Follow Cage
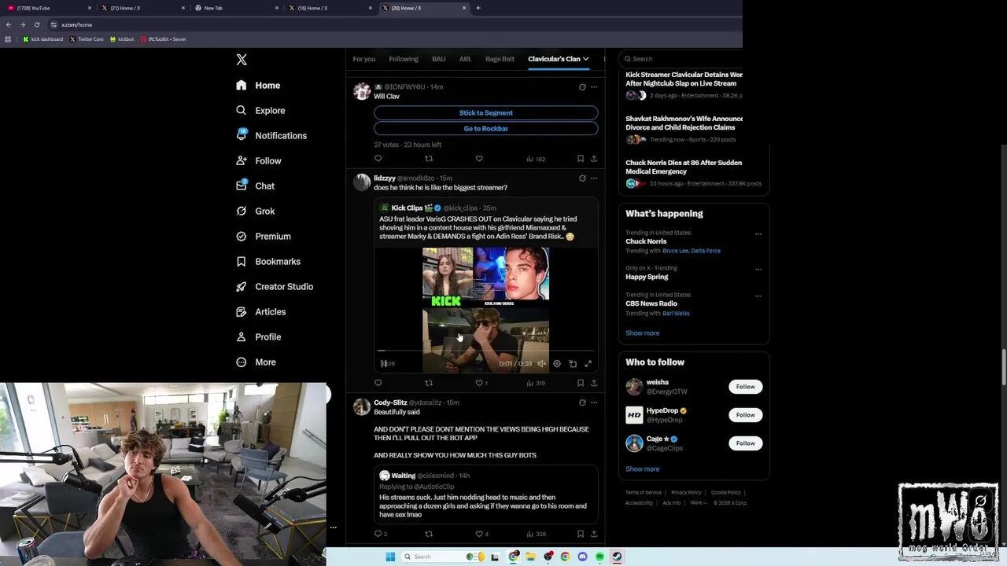The width and height of the screenshot is (1007, 566). [745, 443]
